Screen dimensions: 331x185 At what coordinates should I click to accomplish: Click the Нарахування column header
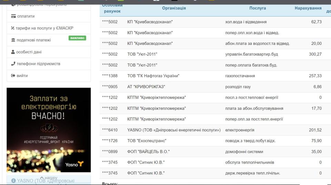308,8
